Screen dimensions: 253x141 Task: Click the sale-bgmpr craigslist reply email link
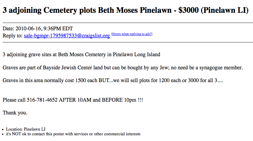[67, 36]
